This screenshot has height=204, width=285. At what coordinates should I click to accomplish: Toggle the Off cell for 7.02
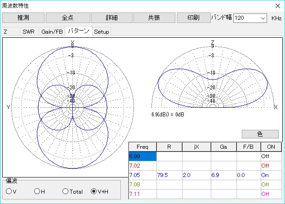[271, 166]
